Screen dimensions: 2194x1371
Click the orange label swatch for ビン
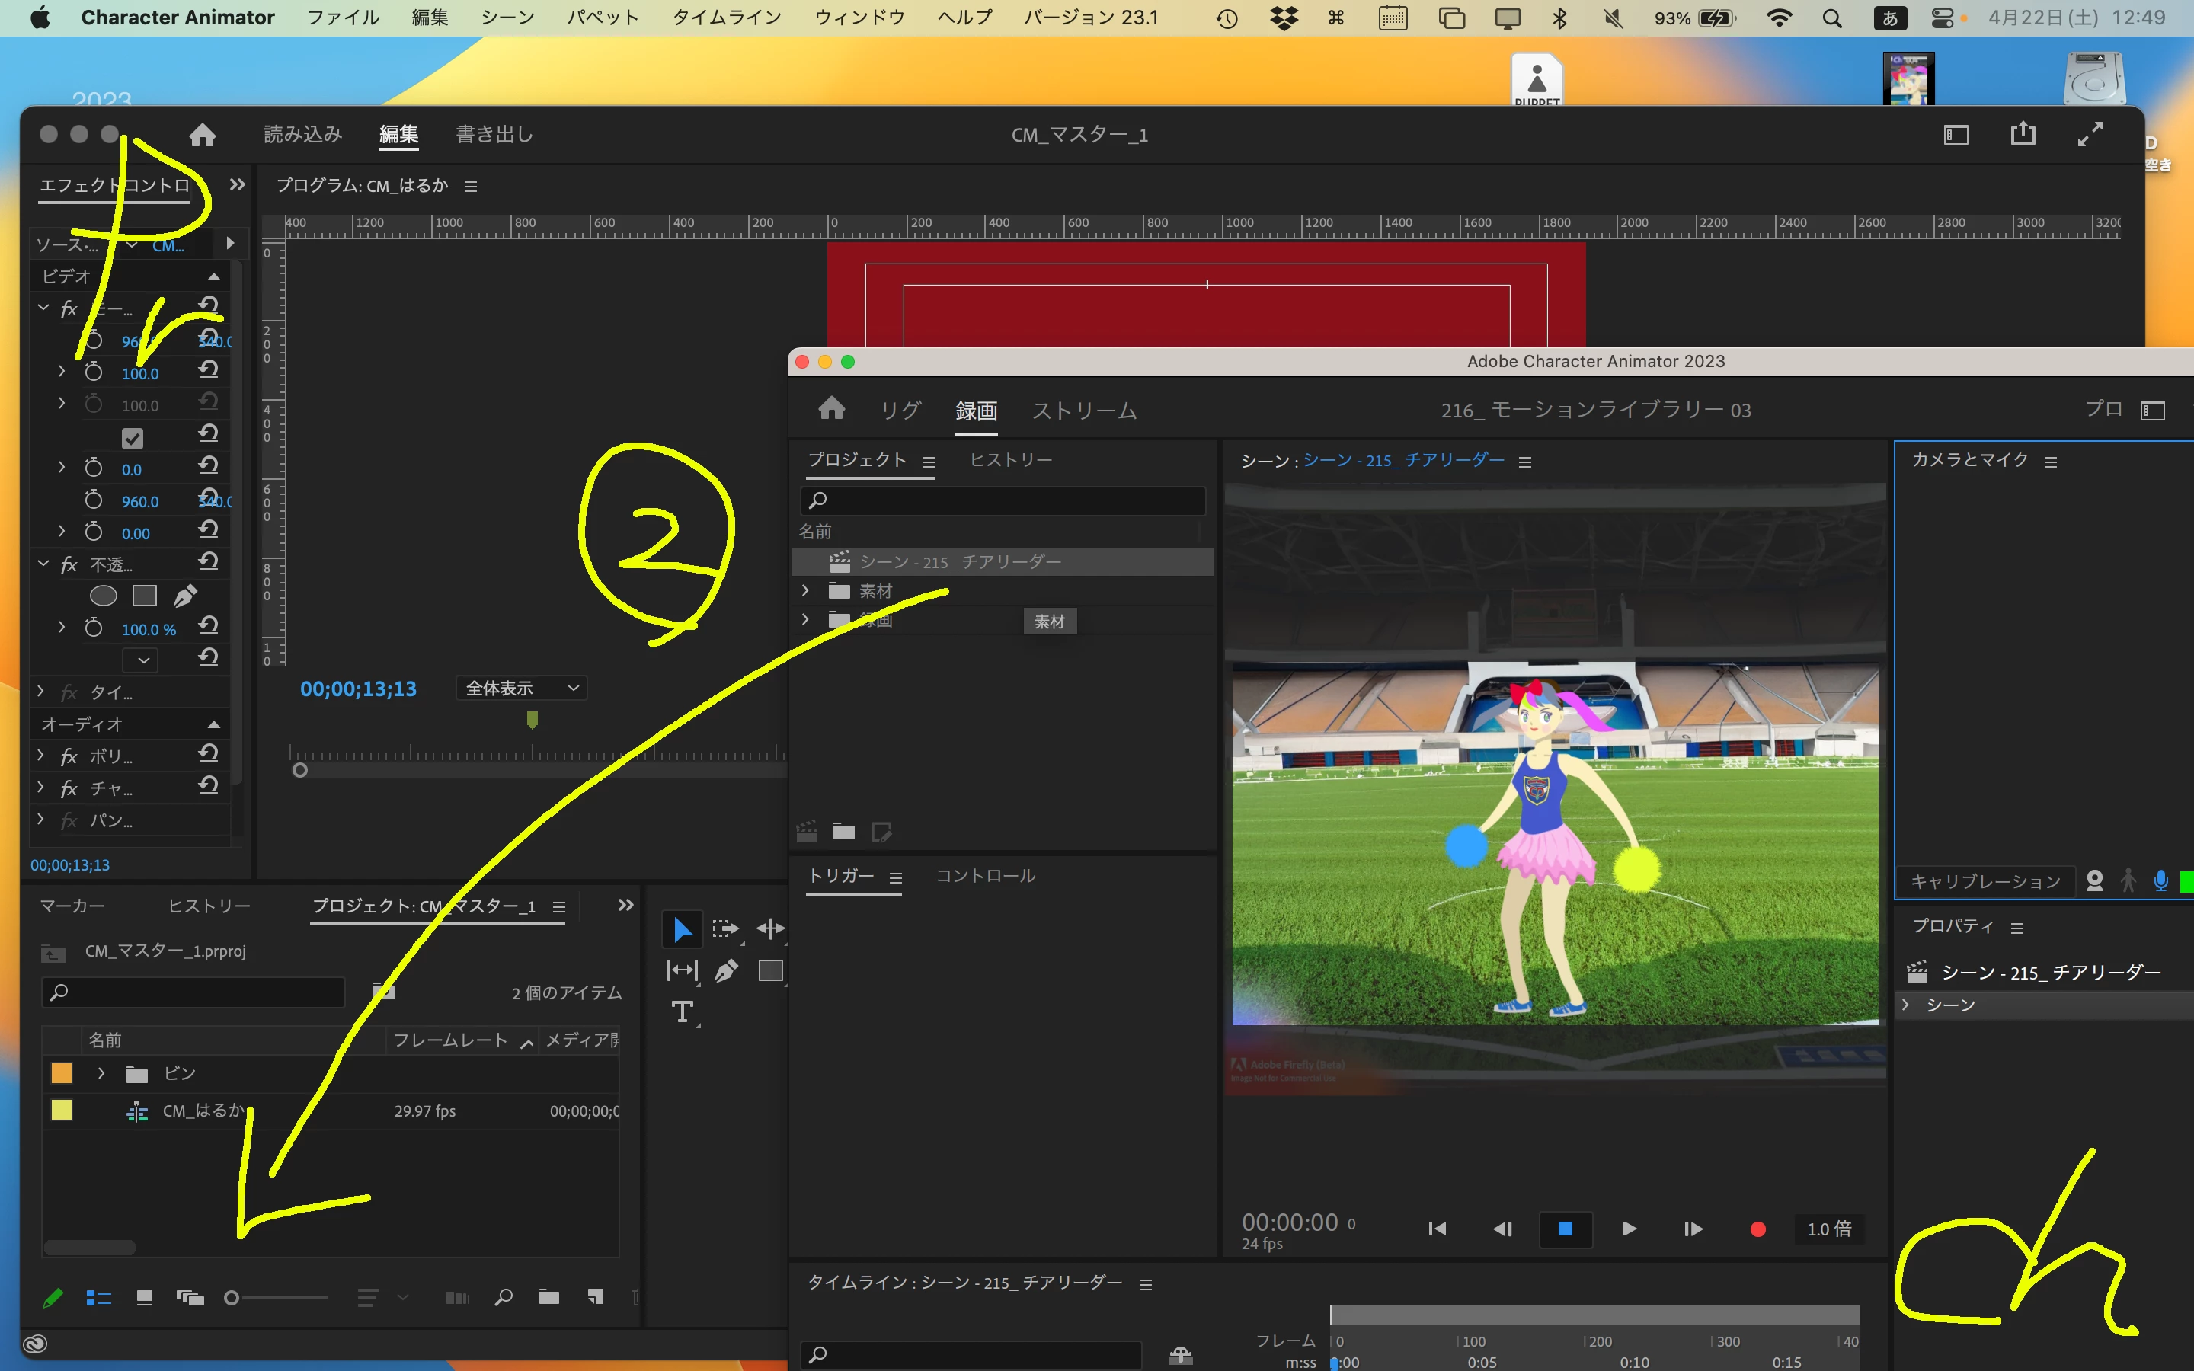[x=62, y=1074]
